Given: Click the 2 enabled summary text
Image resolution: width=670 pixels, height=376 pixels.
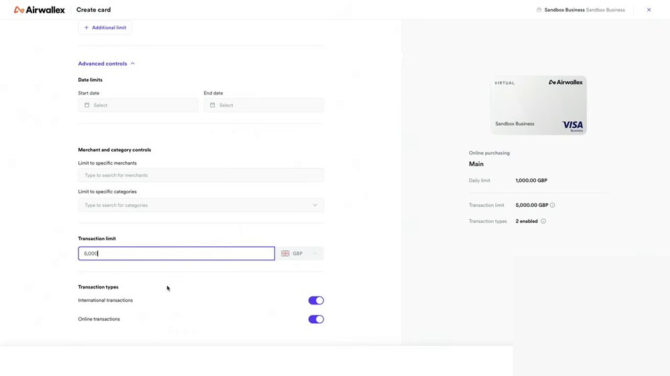Looking at the screenshot, I should point(527,221).
